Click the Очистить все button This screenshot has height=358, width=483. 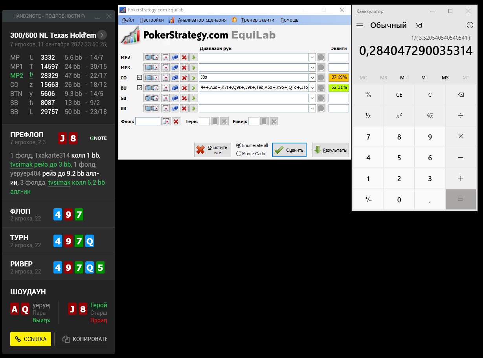[213, 150]
